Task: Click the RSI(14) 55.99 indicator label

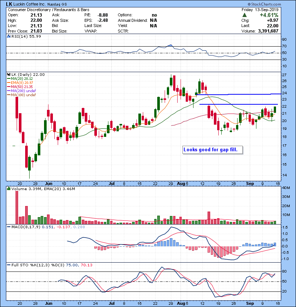Action: 26,36
